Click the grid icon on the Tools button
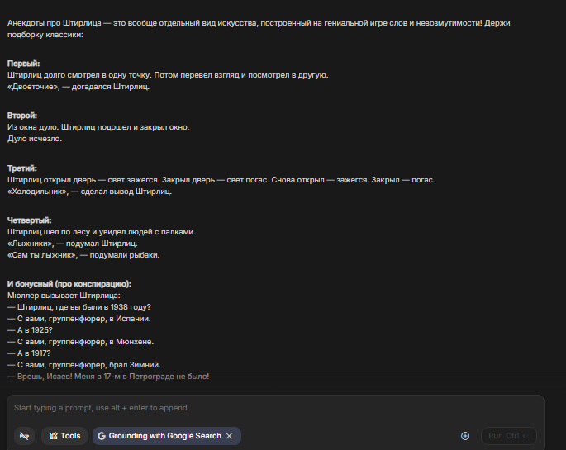 pyautogui.click(x=51, y=436)
